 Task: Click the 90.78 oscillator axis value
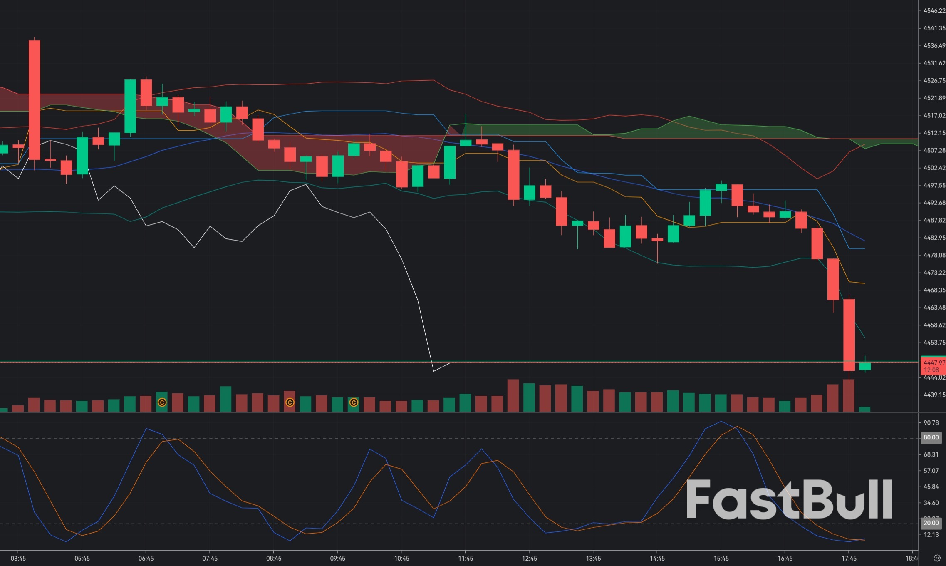click(931, 423)
